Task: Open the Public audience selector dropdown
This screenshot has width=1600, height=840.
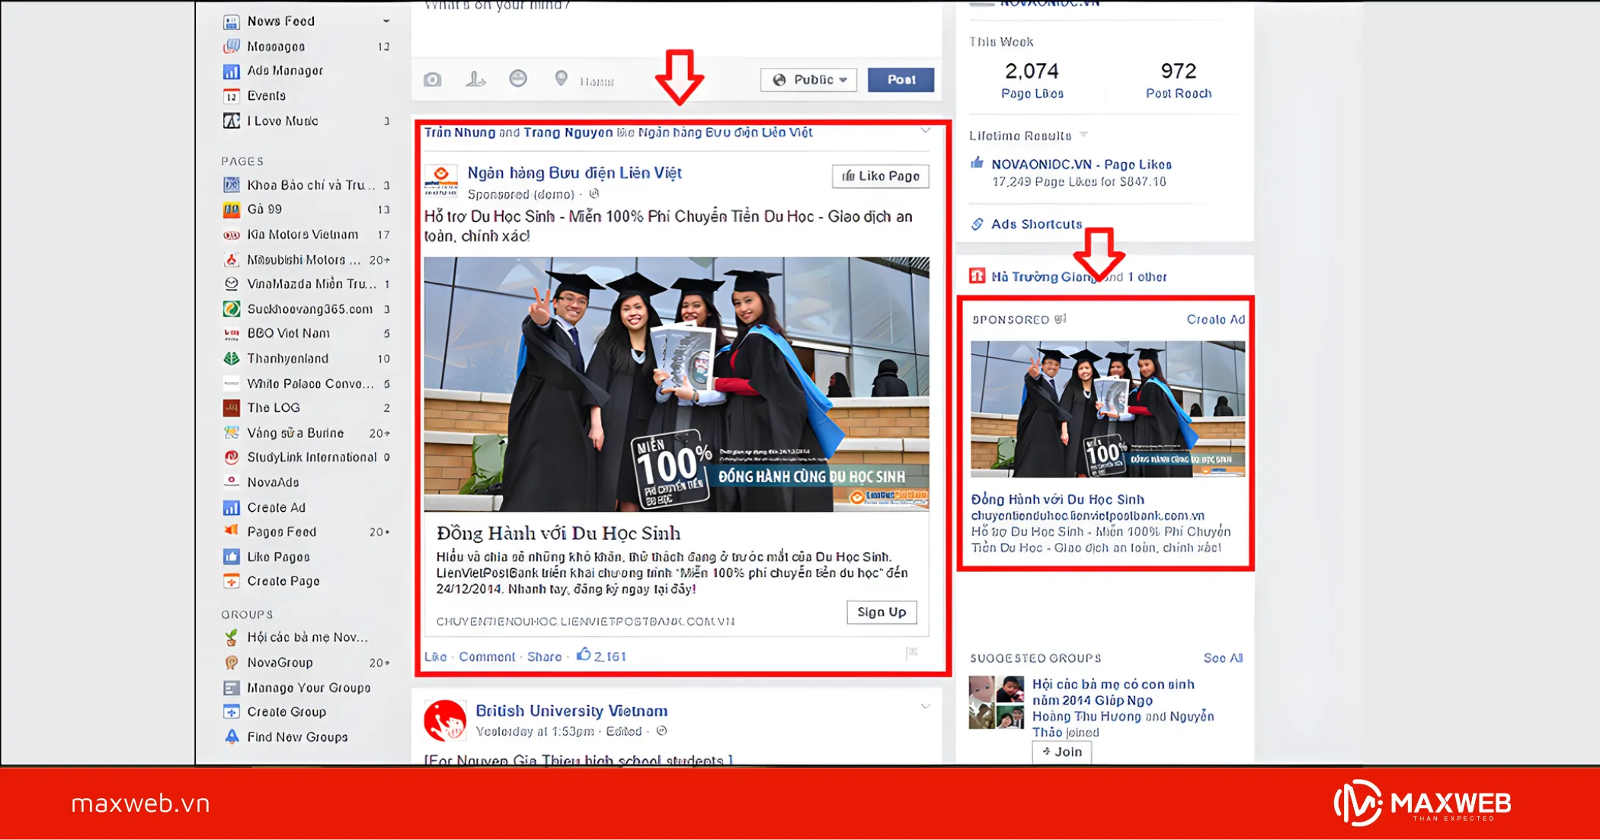Action: [x=808, y=79]
